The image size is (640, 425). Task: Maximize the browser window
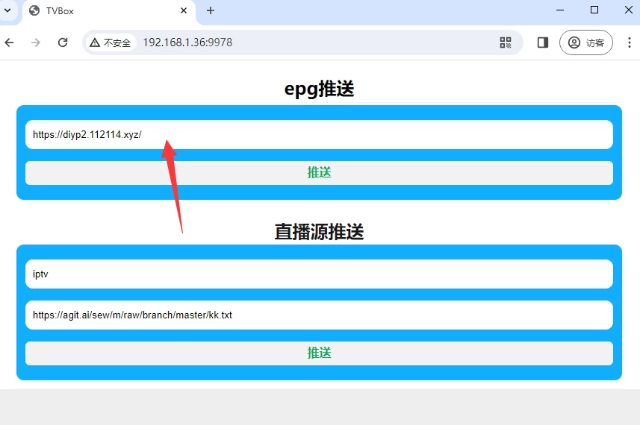point(594,10)
